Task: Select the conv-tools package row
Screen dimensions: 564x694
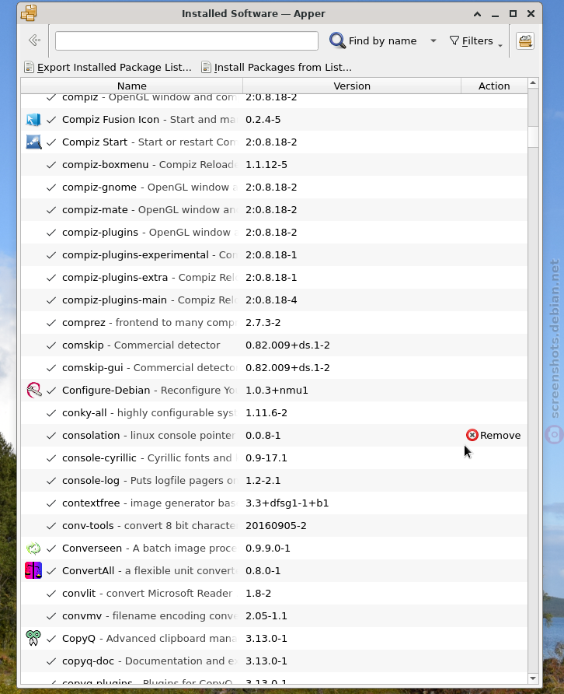Action: [x=274, y=526]
